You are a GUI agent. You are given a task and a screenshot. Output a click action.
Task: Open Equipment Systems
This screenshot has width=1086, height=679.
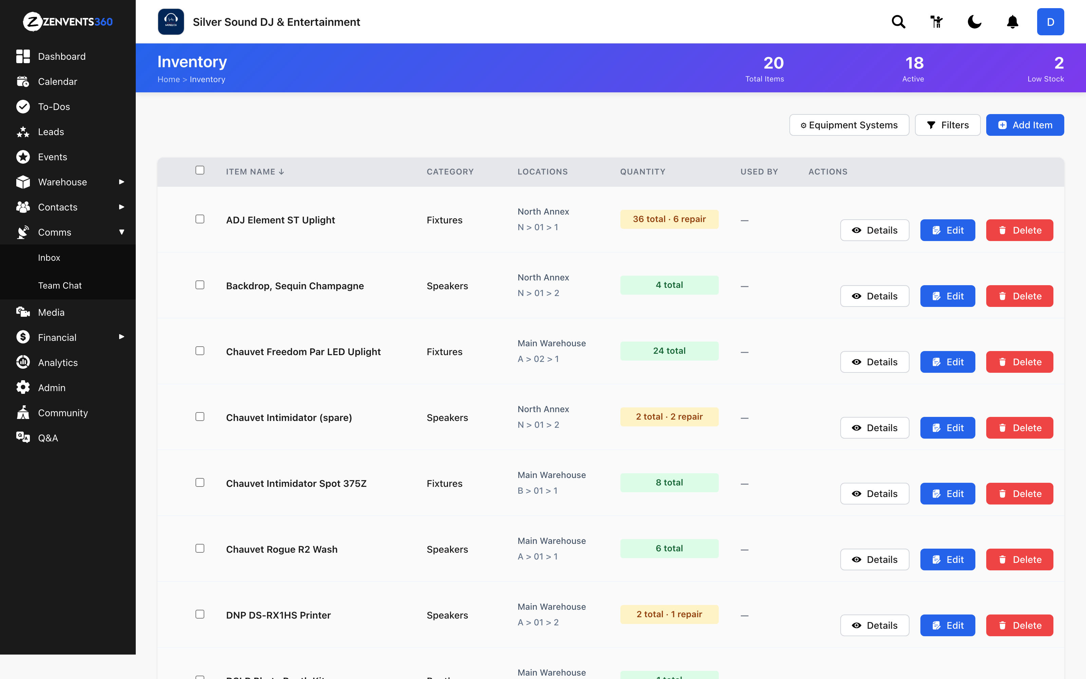pyautogui.click(x=849, y=125)
